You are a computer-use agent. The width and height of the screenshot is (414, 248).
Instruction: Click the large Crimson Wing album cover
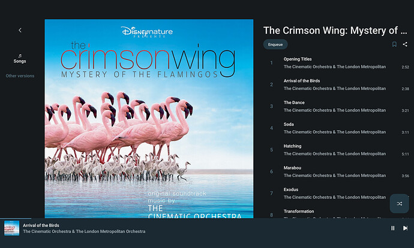point(149,118)
